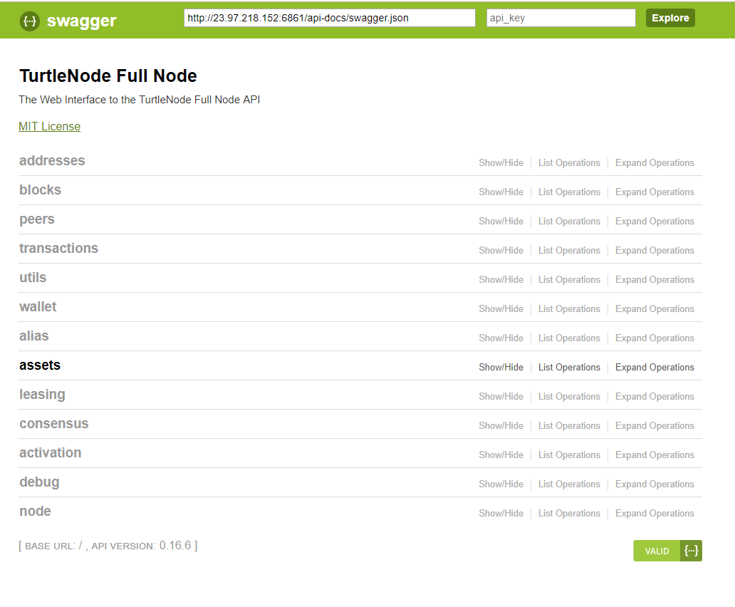Open the MIT License link

tap(50, 127)
